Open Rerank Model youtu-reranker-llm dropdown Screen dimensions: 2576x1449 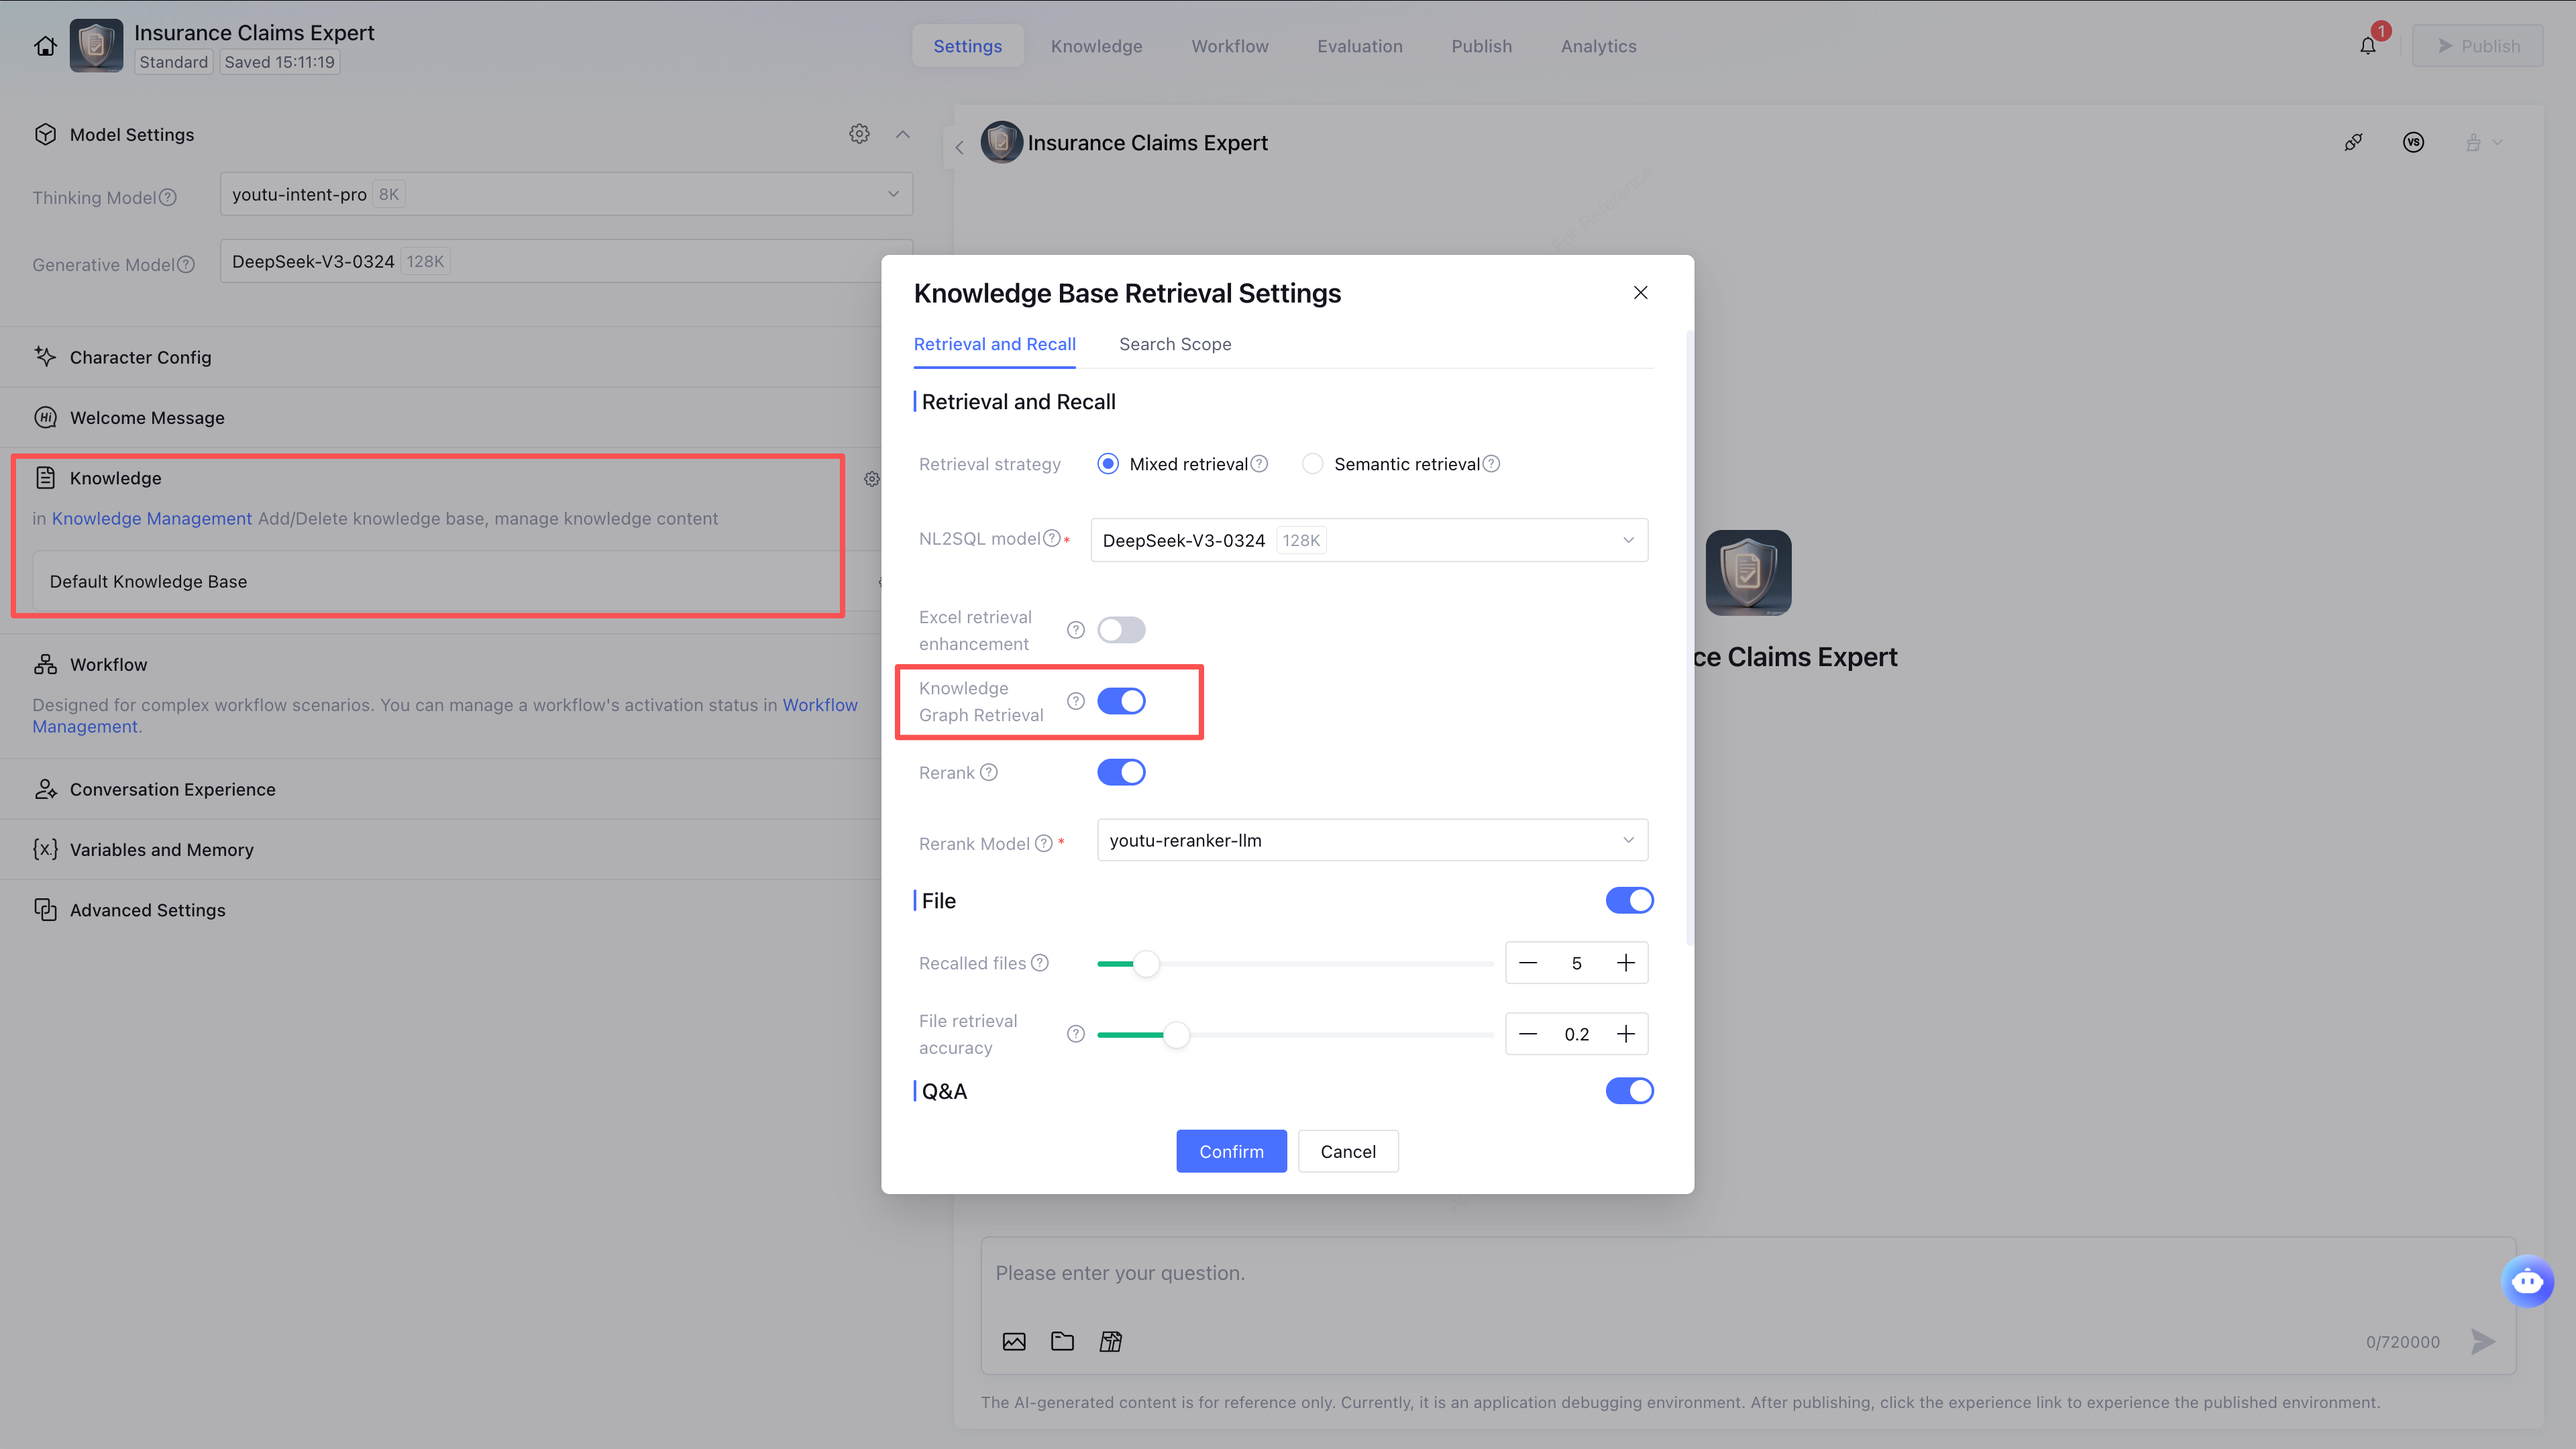click(x=1371, y=840)
